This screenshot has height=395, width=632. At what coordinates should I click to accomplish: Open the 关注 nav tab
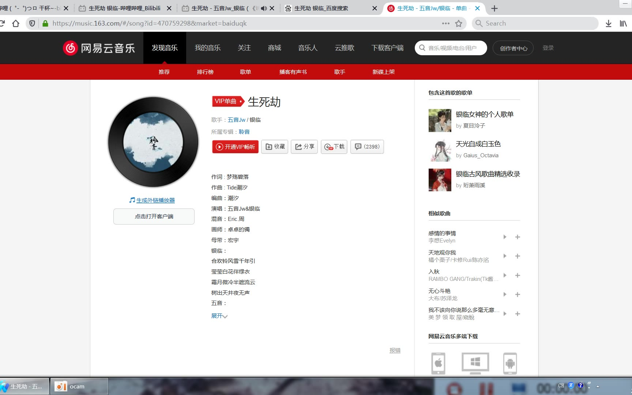click(244, 48)
